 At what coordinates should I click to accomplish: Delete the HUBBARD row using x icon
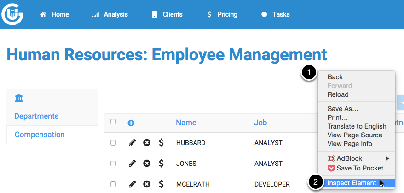[147, 143]
